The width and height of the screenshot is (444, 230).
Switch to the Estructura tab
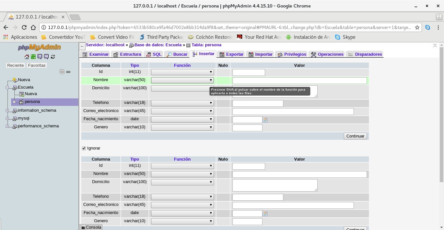127,54
